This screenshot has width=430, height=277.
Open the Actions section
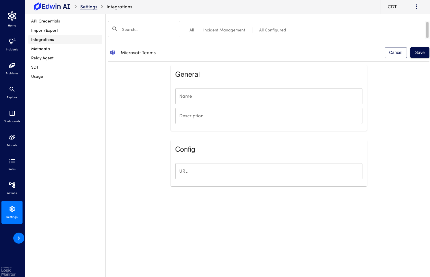click(x=12, y=188)
